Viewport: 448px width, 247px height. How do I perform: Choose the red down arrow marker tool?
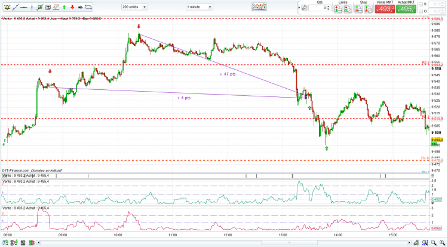click(x=72, y=7)
